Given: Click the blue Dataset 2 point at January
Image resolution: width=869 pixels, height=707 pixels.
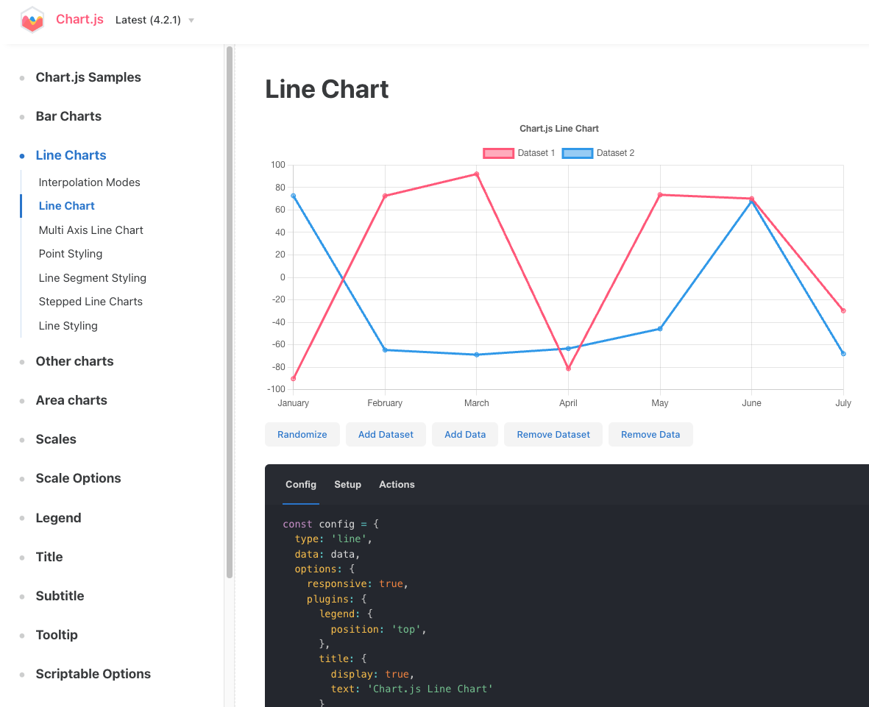Looking at the screenshot, I should point(293,196).
